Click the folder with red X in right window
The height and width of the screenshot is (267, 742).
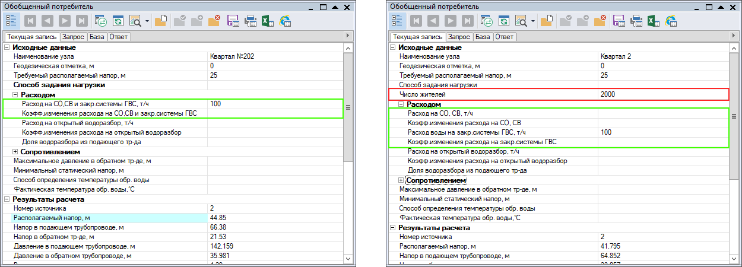[x=600, y=21]
